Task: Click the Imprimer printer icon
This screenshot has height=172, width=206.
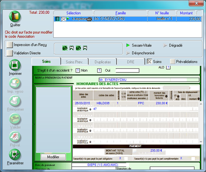Action: click(15, 65)
